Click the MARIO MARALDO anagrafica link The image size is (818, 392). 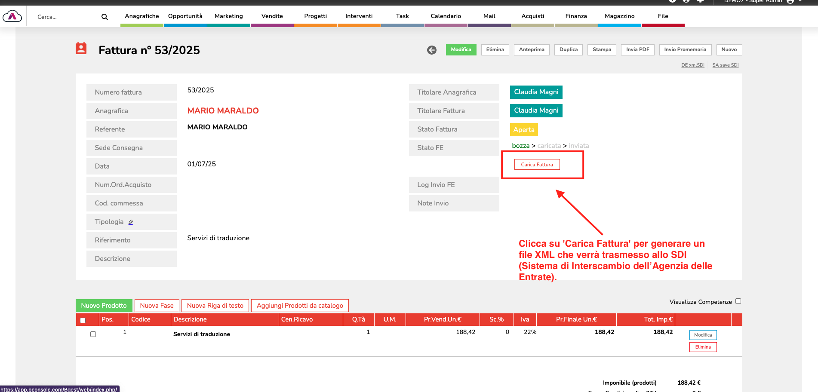coord(223,111)
